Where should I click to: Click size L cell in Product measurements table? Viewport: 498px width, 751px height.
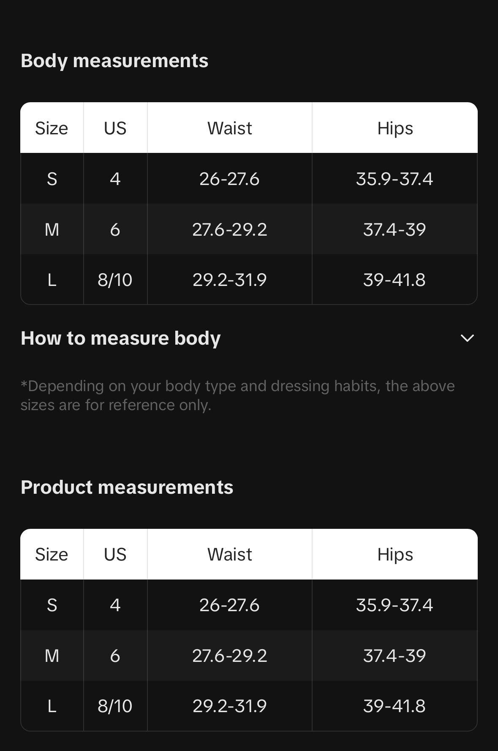pos(52,706)
